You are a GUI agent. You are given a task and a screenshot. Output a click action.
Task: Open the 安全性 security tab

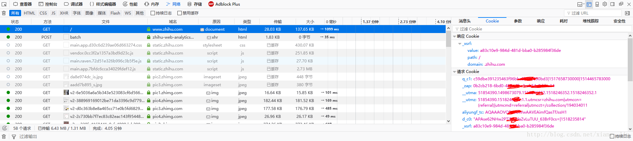[x=619, y=21]
